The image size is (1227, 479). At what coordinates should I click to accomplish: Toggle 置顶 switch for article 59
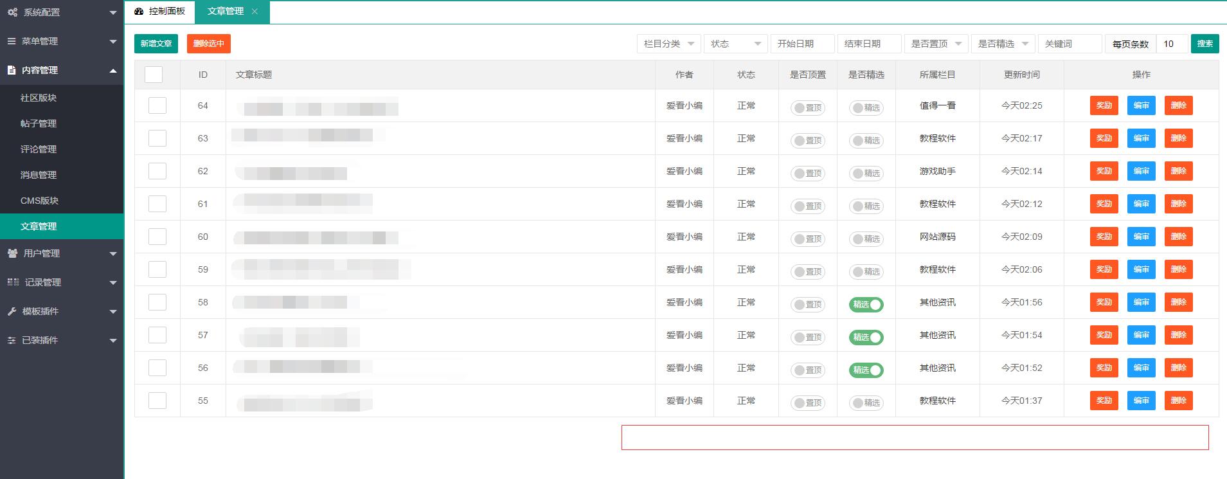point(808,271)
